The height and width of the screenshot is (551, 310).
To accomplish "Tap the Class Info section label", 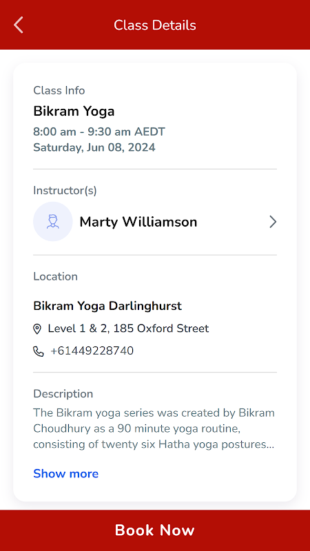I will pyautogui.click(x=59, y=91).
